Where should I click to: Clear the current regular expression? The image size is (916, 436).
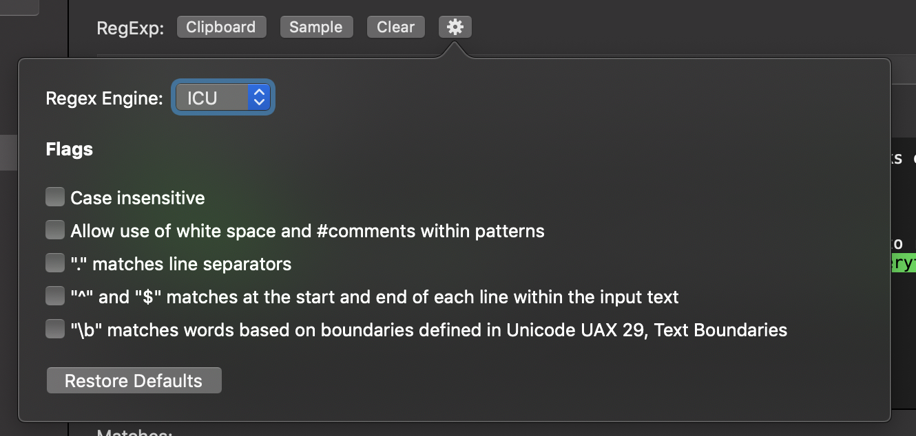(x=395, y=27)
